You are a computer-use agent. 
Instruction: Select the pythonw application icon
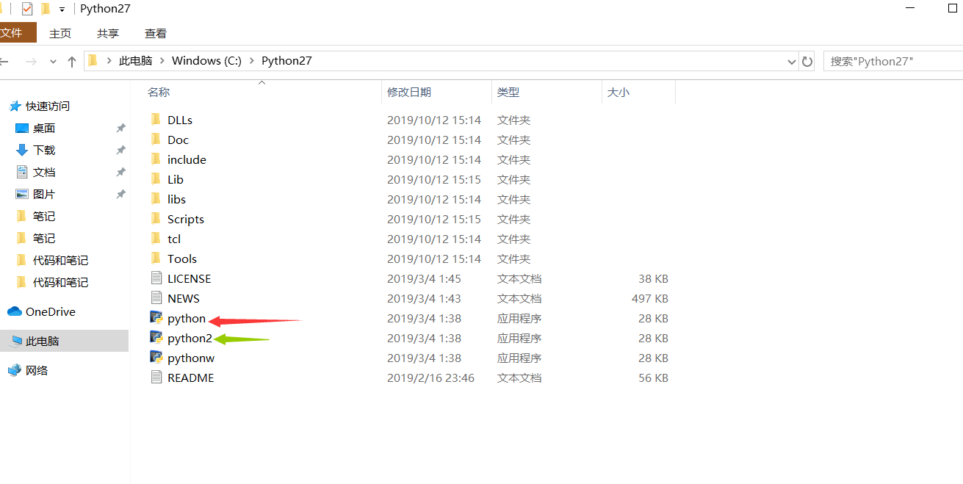coord(156,357)
